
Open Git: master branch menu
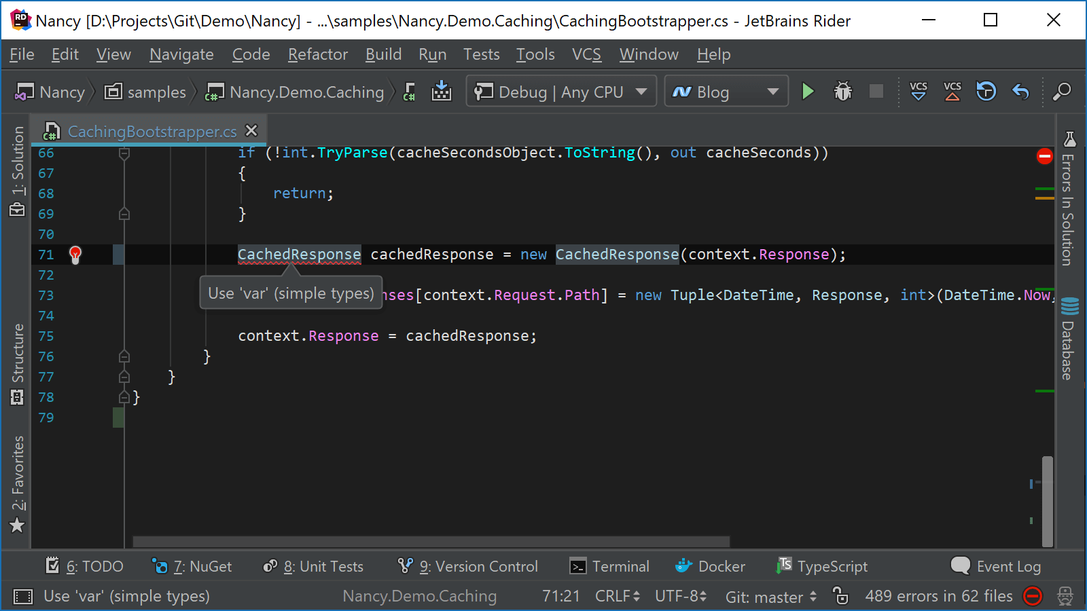(x=771, y=597)
